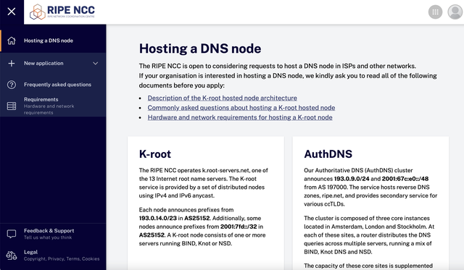This screenshot has height=270, width=464.
Task: Select Hosting a DNS node menu item
Action: coord(53,41)
